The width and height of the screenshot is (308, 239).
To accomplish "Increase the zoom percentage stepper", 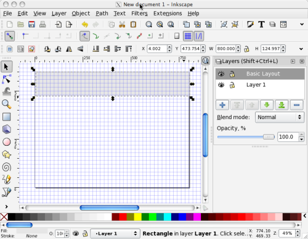I will pyautogui.click(x=298, y=232).
